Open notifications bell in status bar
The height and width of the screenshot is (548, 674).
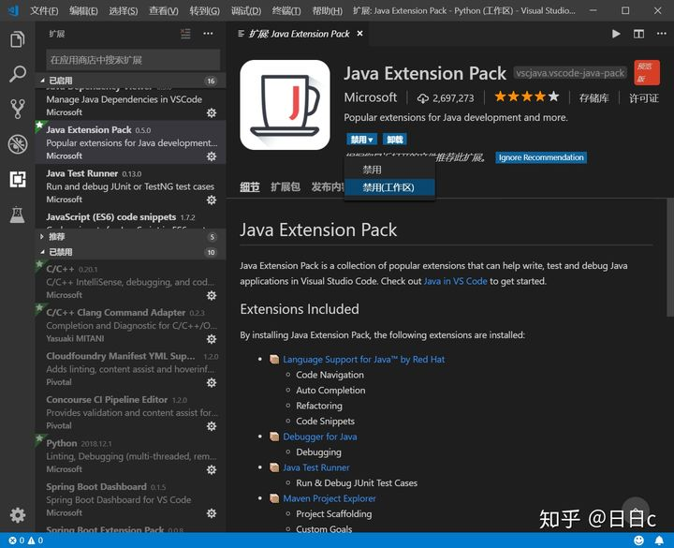point(659,541)
